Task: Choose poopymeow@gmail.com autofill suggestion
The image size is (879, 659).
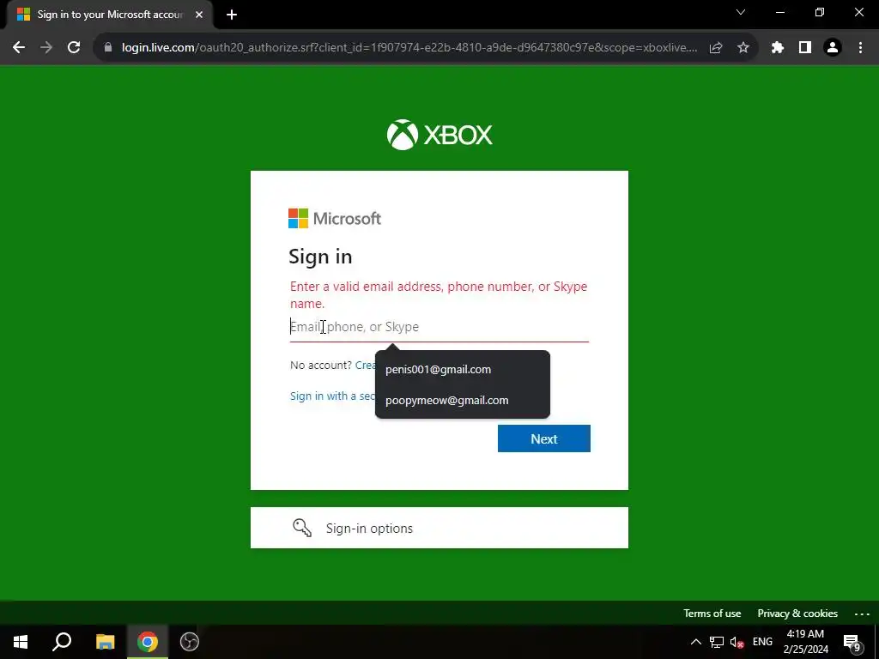Action: 463,400
